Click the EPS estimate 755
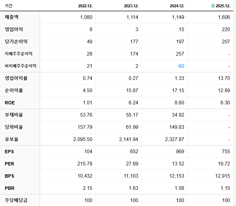The width and height of the screenshot is (236, 206). point(226,151)
